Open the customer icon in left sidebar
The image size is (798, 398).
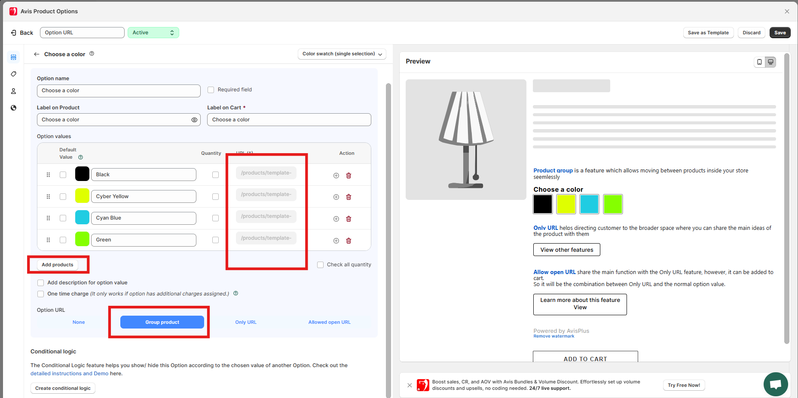coord(13,91)
